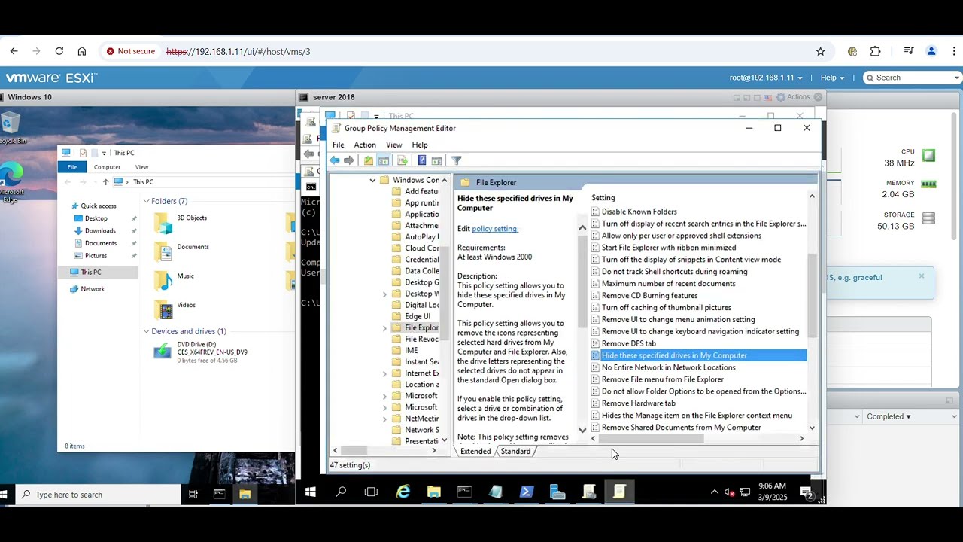Select Remove Hardware tab policy setting
Screen dimensions: 963x542
tap(638, 403)
